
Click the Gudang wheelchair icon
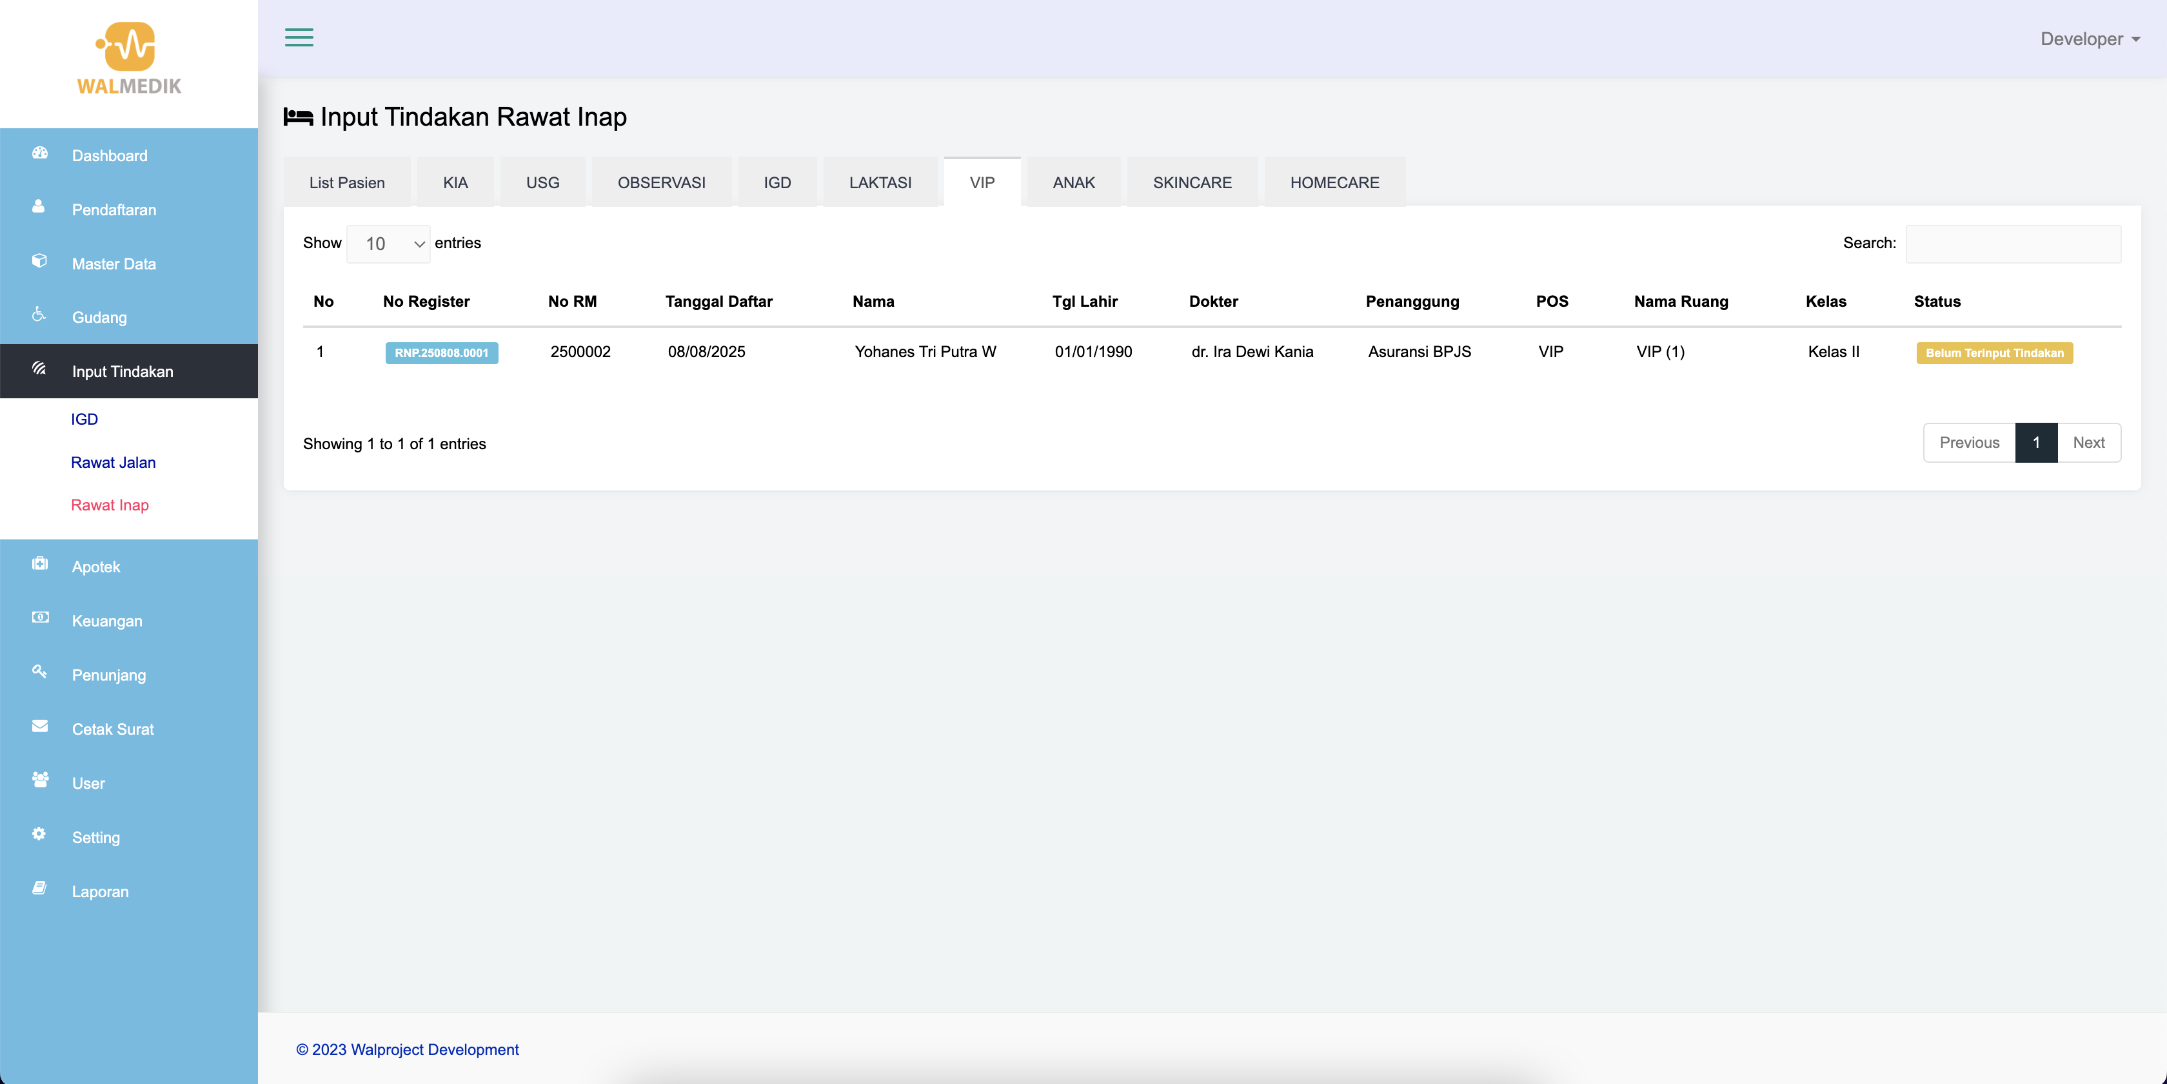[x=39, y=315]
